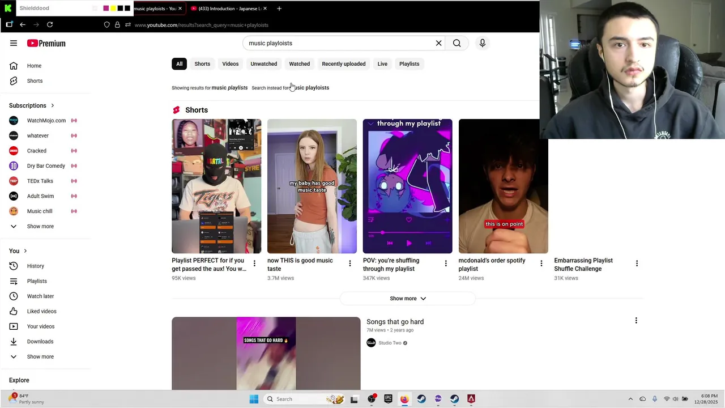This screenshot has width=725, height=408.
Task: Click the padlock site info icon
Action: [x=117, y=25]
